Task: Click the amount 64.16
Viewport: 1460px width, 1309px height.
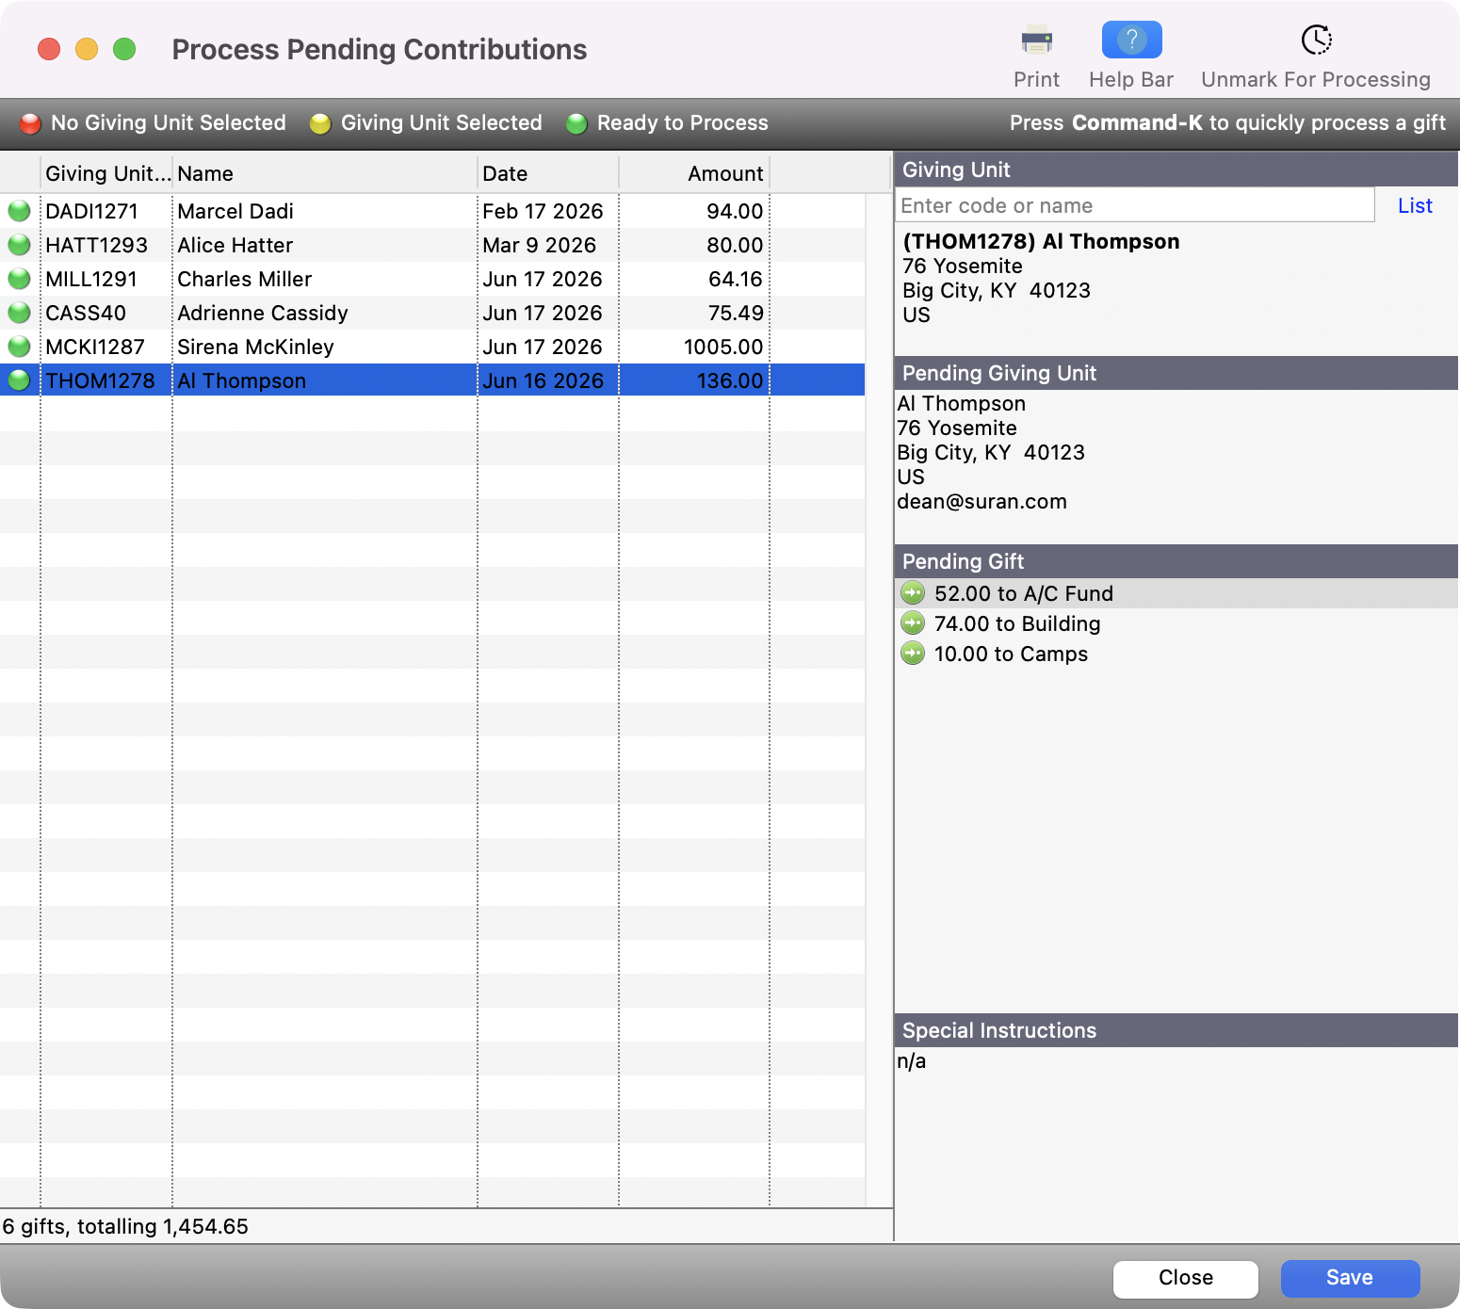Action: (736, 279)
